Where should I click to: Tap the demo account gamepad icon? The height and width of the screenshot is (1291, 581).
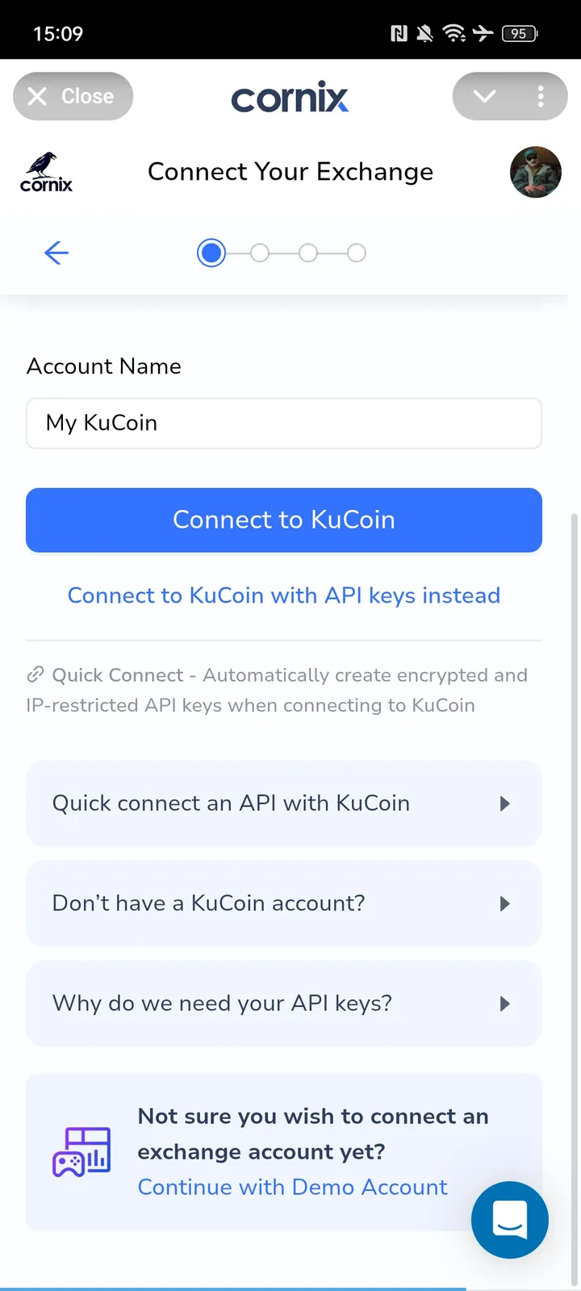coord(81,1152)
